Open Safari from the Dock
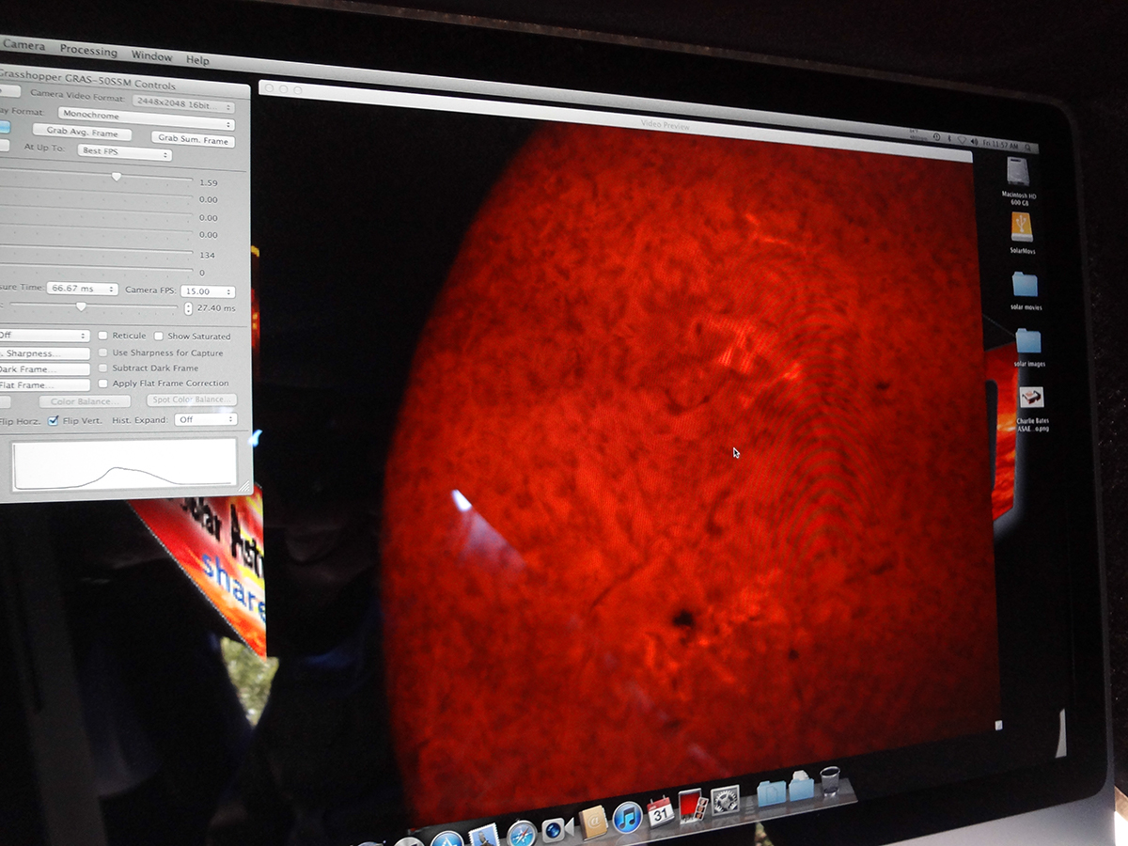This screenshot has height=846, width=1128. [x=522, y=835]
